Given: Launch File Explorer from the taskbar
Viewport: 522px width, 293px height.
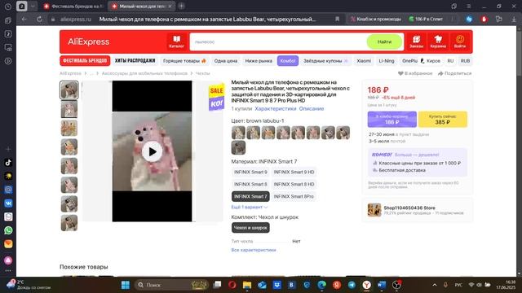Looking at the screenshot, I should 247,285.
